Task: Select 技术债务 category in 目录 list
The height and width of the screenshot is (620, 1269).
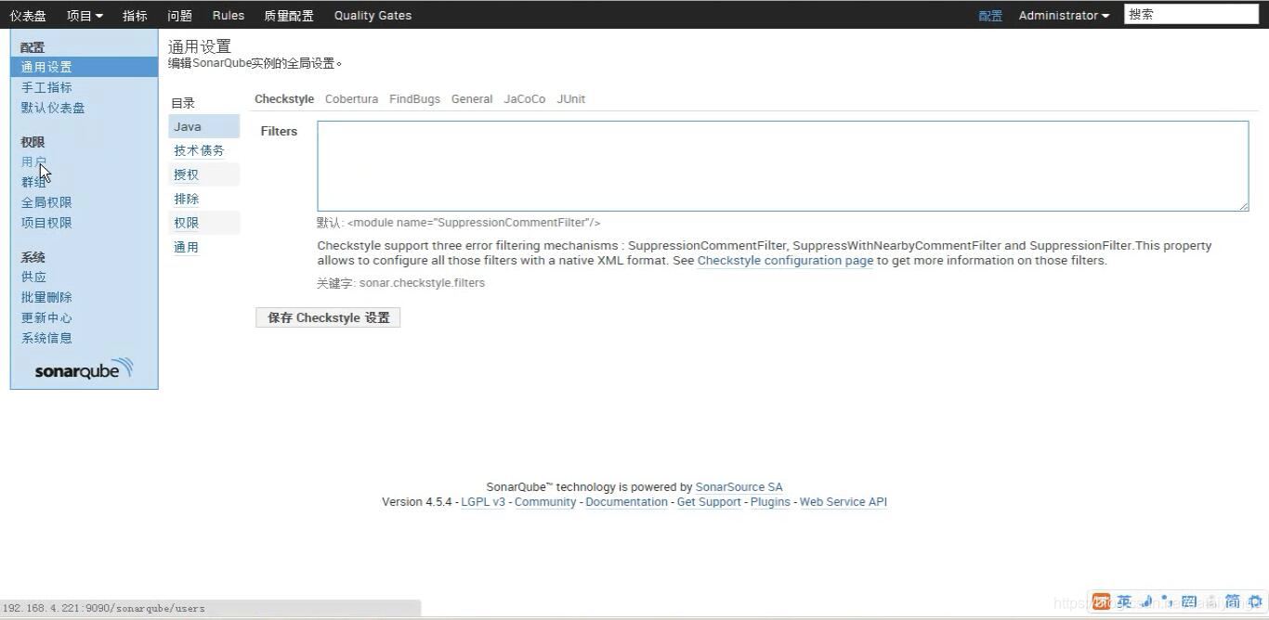Action: tap(203, 150)
